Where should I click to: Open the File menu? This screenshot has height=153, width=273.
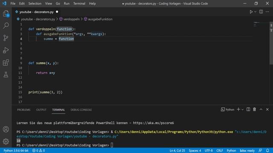13,3
